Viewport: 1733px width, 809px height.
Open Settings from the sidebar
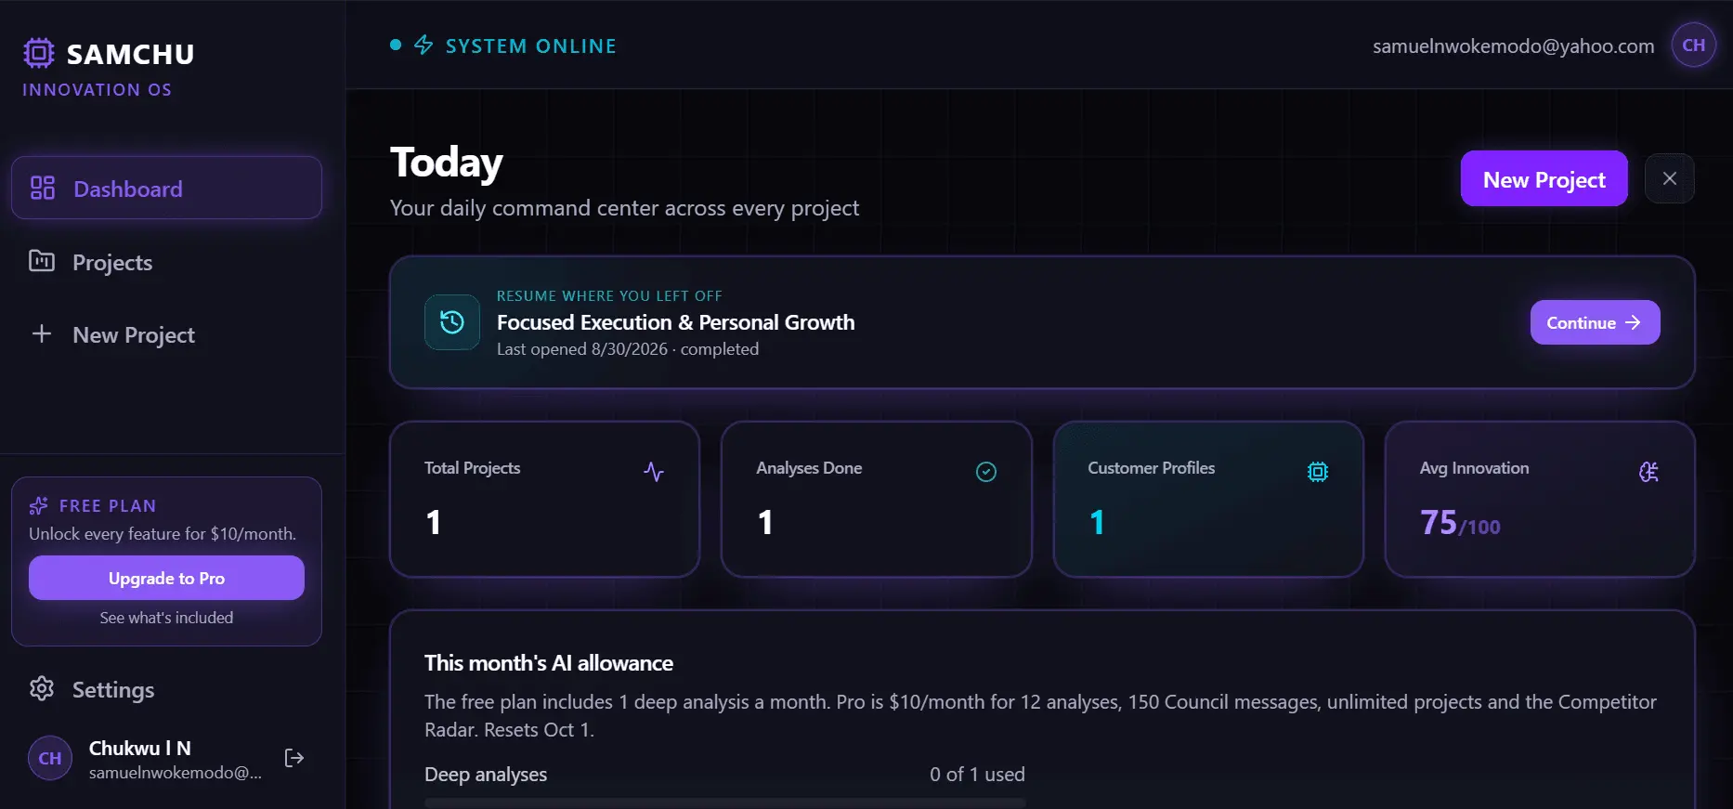click(x=167, y=689)
